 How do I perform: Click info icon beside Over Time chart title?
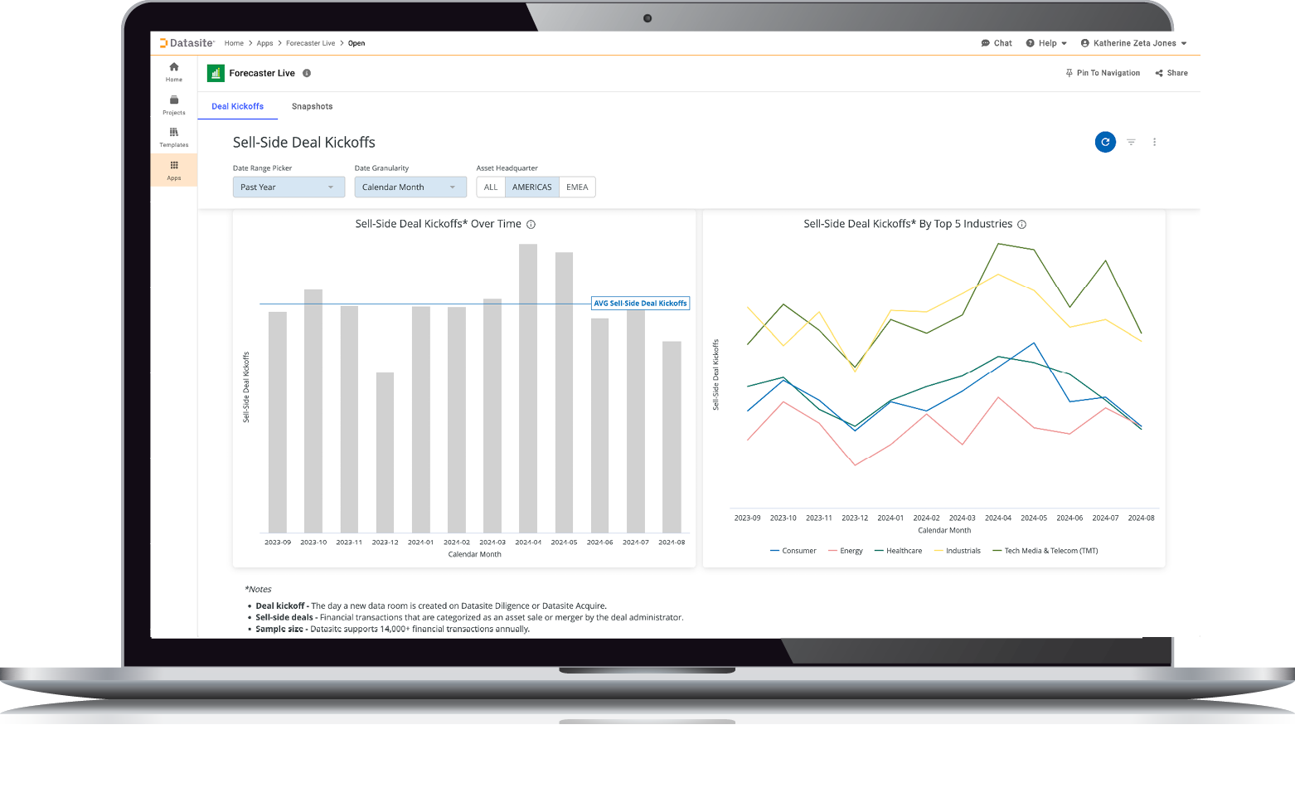[531, 225]
